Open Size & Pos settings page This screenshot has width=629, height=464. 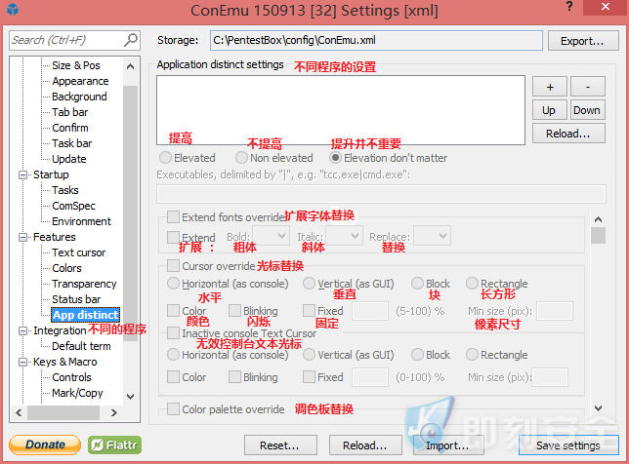tap(76, 65)
